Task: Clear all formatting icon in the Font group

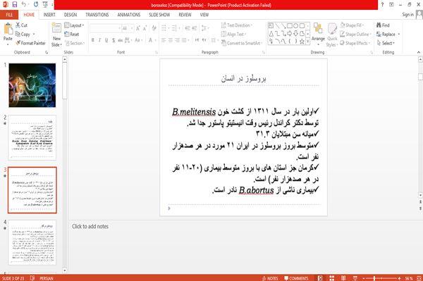Action: point(154,28)
